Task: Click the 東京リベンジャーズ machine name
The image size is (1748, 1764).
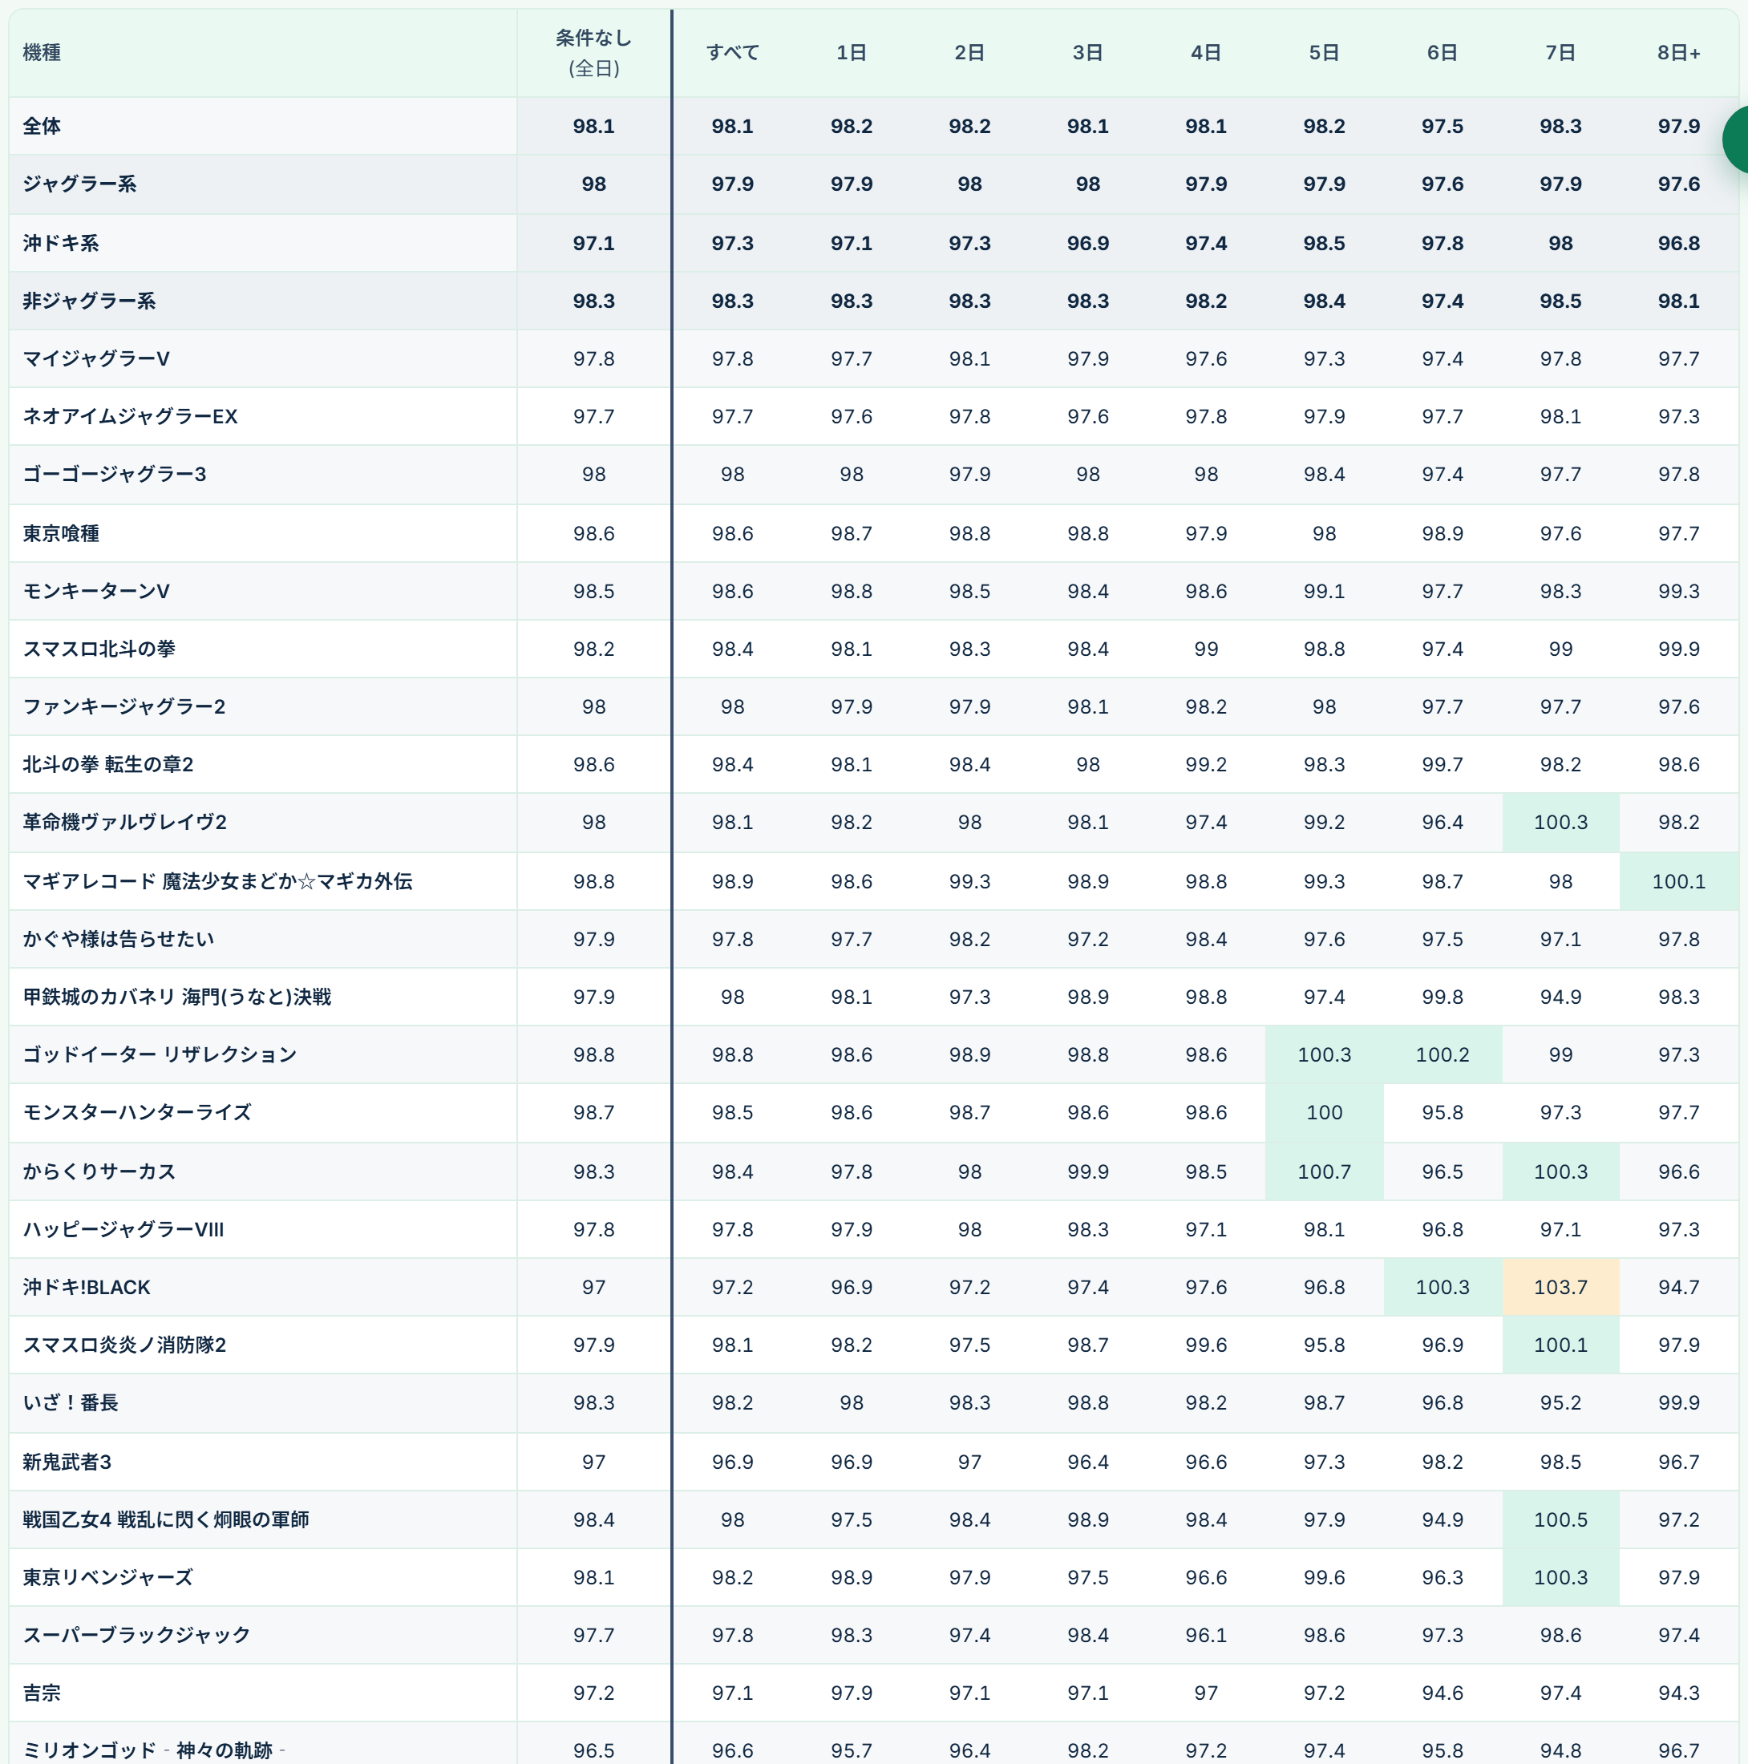Action: [107, 1577]
